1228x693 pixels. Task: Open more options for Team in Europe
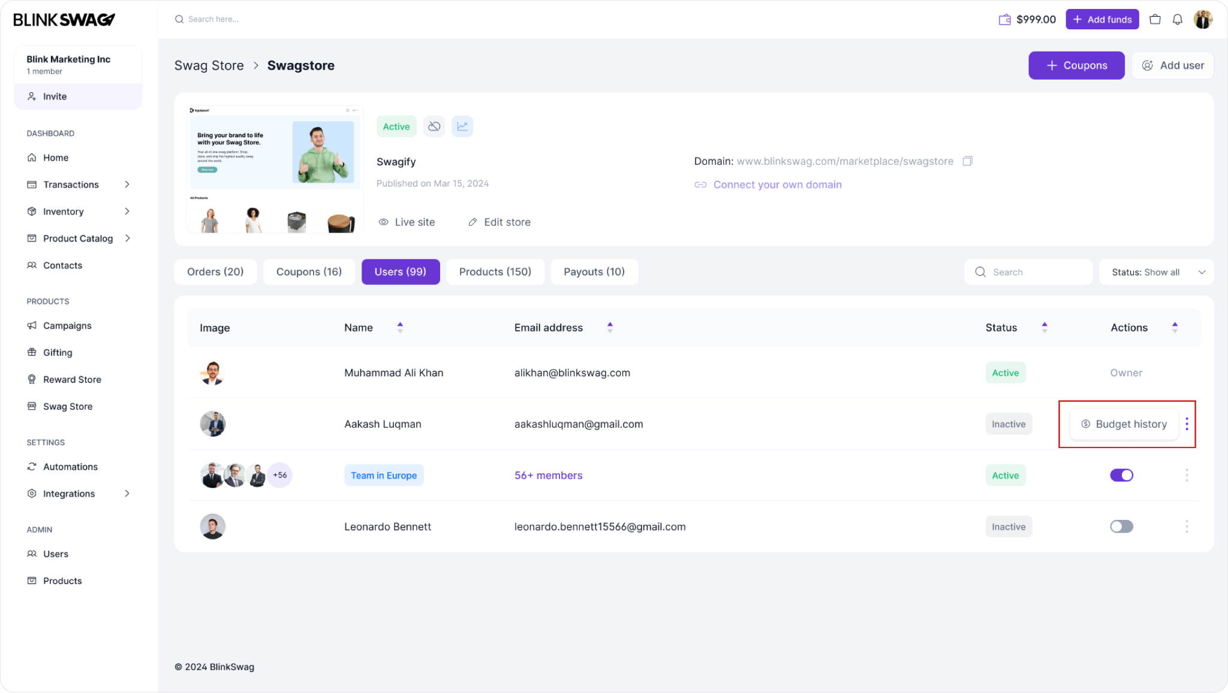coord(1187,476)
